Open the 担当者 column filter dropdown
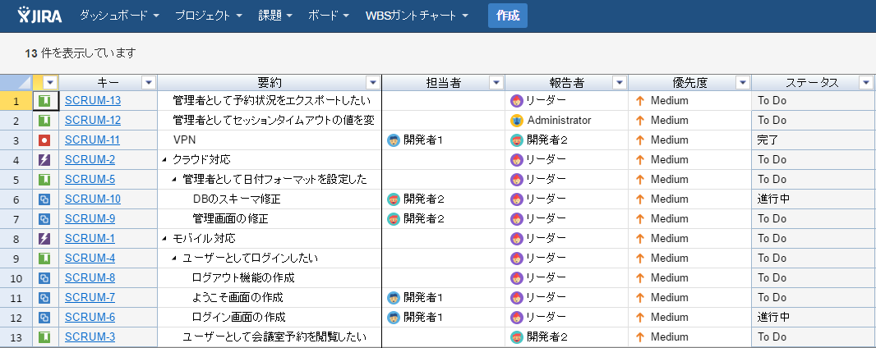876x348 pixels. [x=496, y=82]
